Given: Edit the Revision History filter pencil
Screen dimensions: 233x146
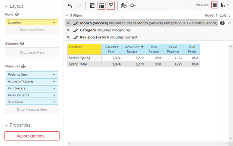Looking at the screenshot, I should point(75,37).
